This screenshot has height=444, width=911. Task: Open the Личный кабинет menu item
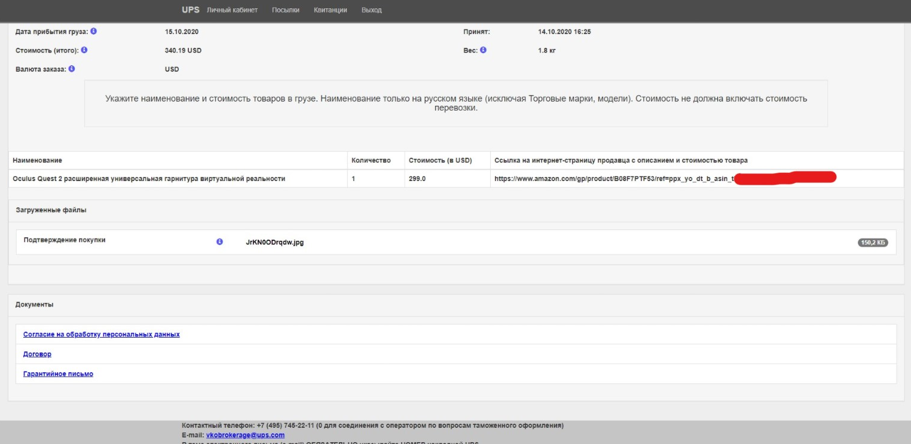(x=232, y=10)
